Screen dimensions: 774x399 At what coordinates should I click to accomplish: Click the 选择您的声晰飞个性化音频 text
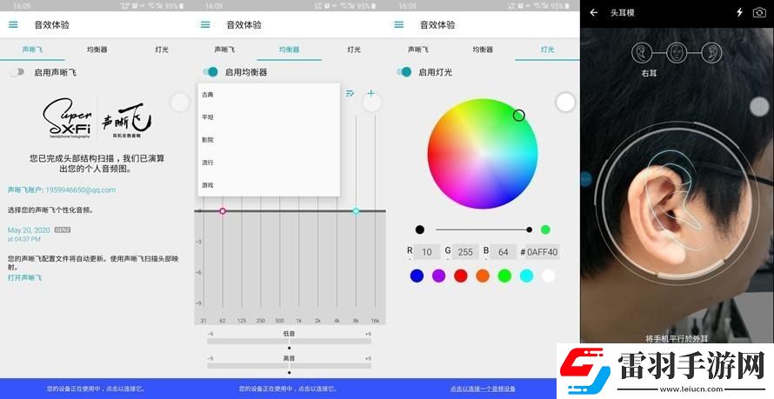[x=50, y=210]
